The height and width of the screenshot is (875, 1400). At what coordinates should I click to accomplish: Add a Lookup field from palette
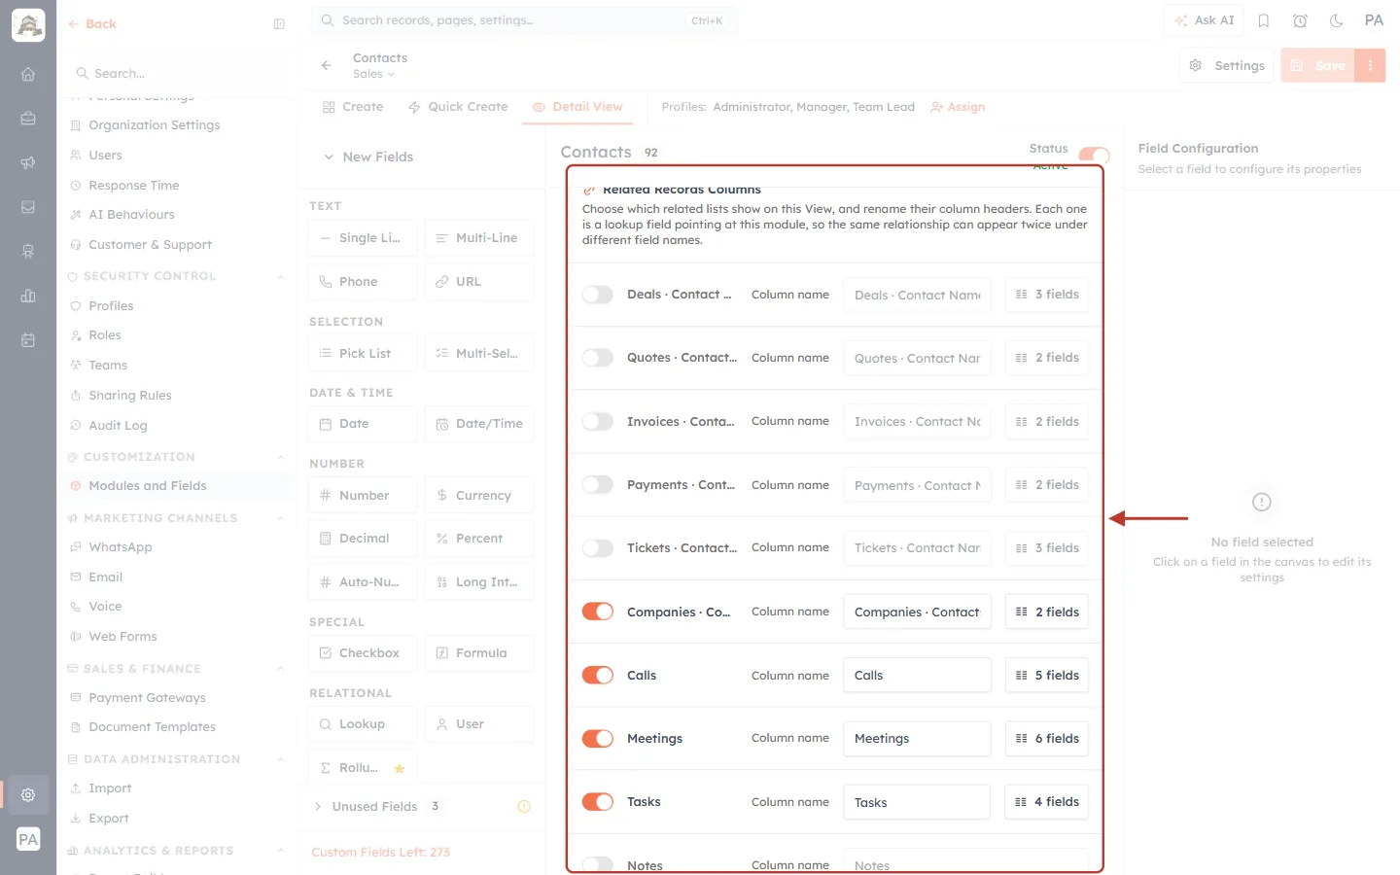coord(363,724)
